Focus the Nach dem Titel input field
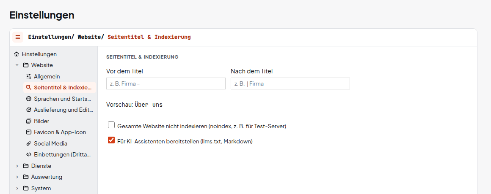The image size is (491, 194). pyautogui.click(x=290, y=84)
